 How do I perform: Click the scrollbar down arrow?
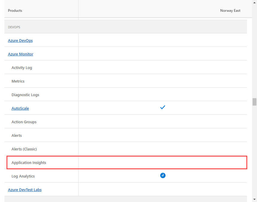coord(254,199)
